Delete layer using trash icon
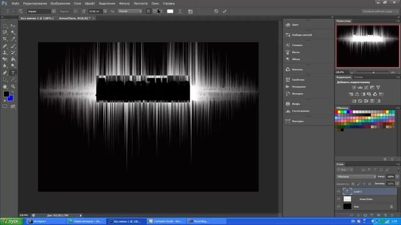The height and width of the screenshot is (225, 401). 392,215
